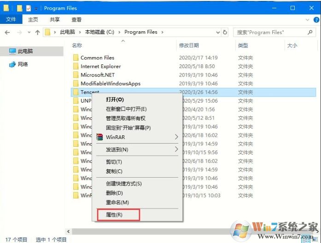Choose 剪切(T) in the context menu
This screenshot has width=321, height=243.
137,162
